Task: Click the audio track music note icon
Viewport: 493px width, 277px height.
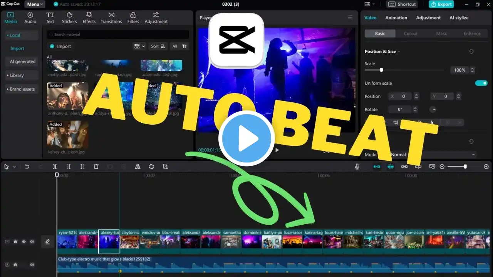Action: click(x=7, y=265)
